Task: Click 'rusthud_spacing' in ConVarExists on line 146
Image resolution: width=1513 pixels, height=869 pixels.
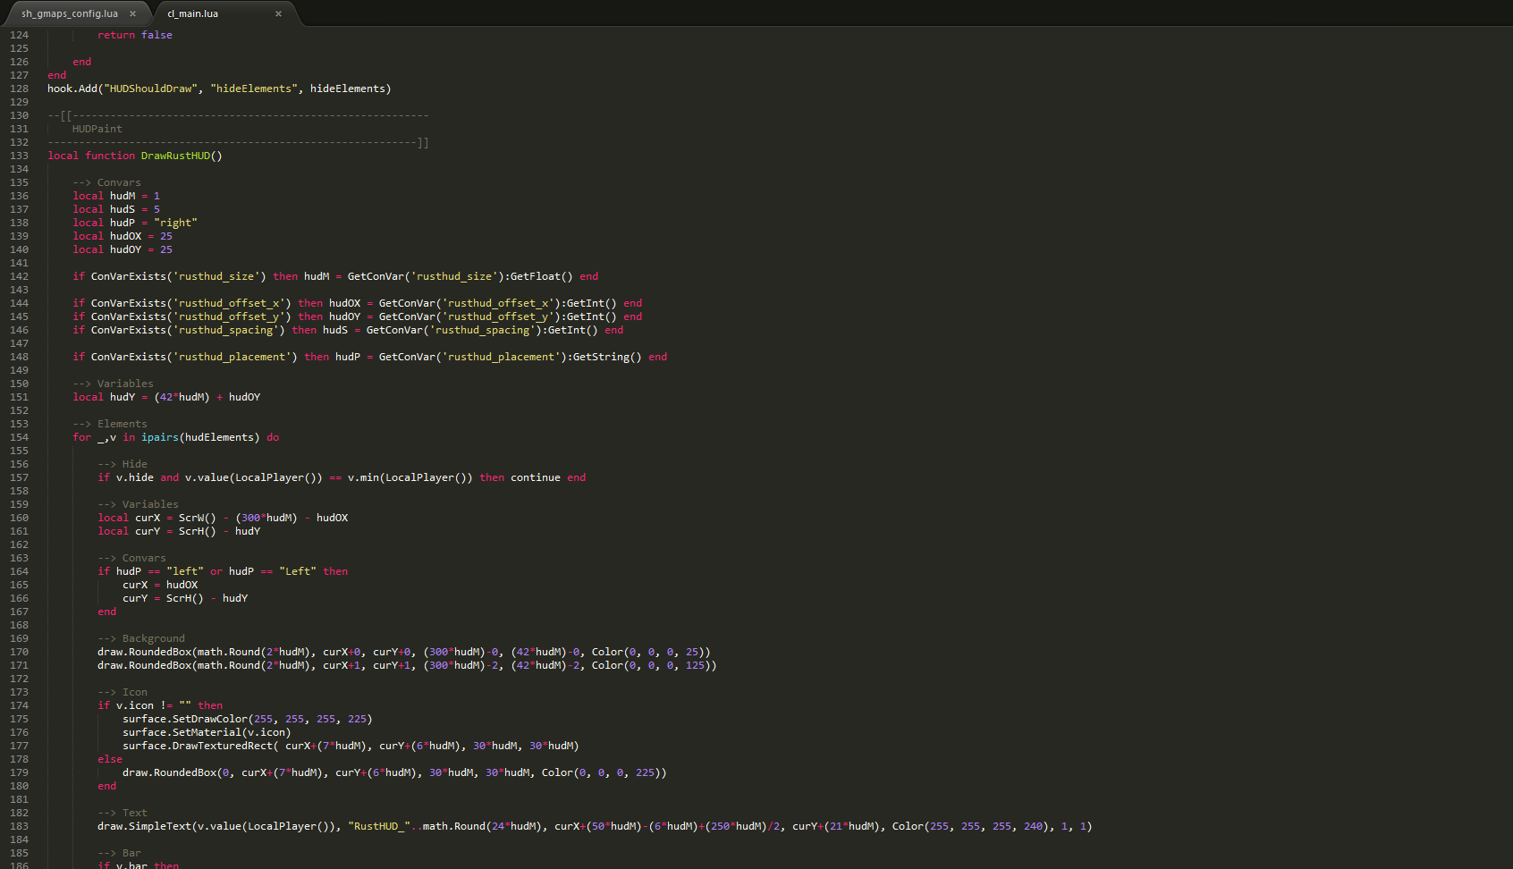Action: click(x=225, y=330)
